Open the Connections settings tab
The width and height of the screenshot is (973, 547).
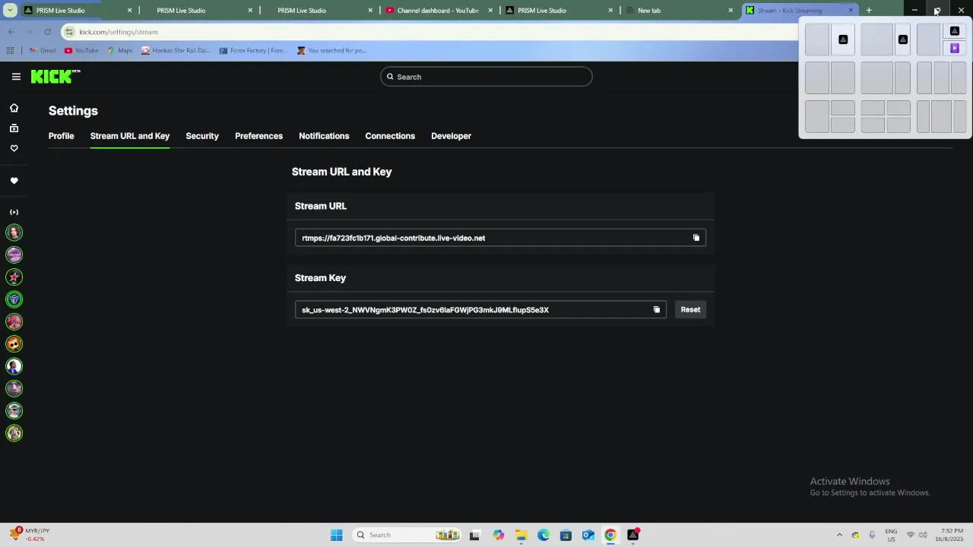[x=390, y=136]
